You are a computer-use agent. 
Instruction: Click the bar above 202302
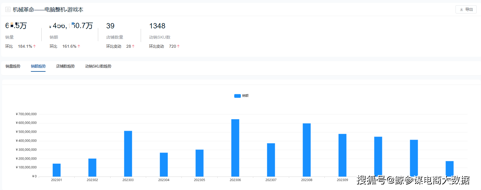(x=92, y=167)
